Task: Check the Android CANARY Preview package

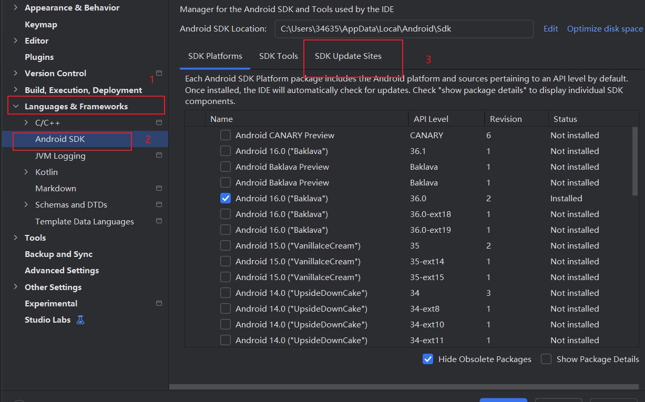Action: [x=226, y=135]
